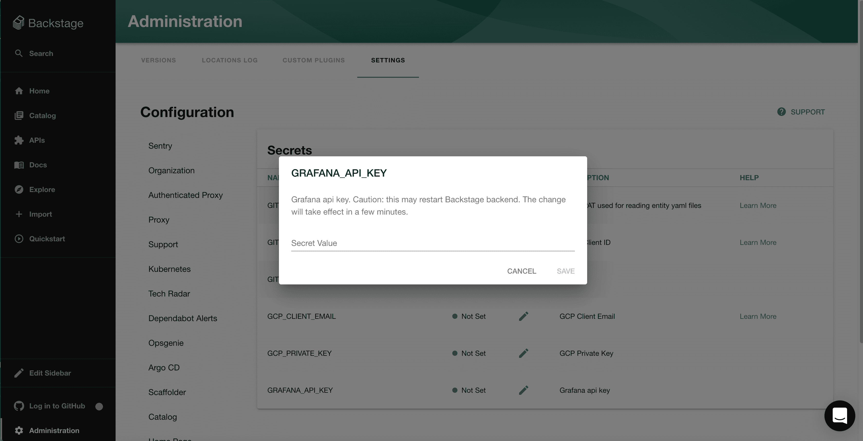Image resolution: width=863 pixels, height=441 pixels.
Task: Click the Catalog icon in sidebar
Action: (x=19, y=116)
